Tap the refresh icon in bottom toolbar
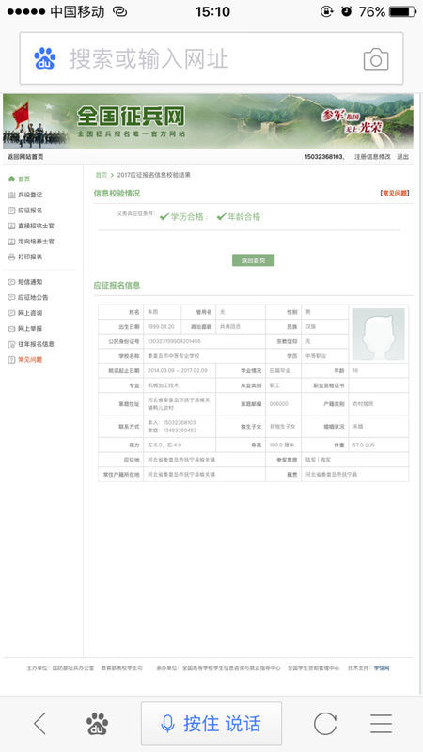The height and width of the screenshot is (752, 423). pos(325,723)
